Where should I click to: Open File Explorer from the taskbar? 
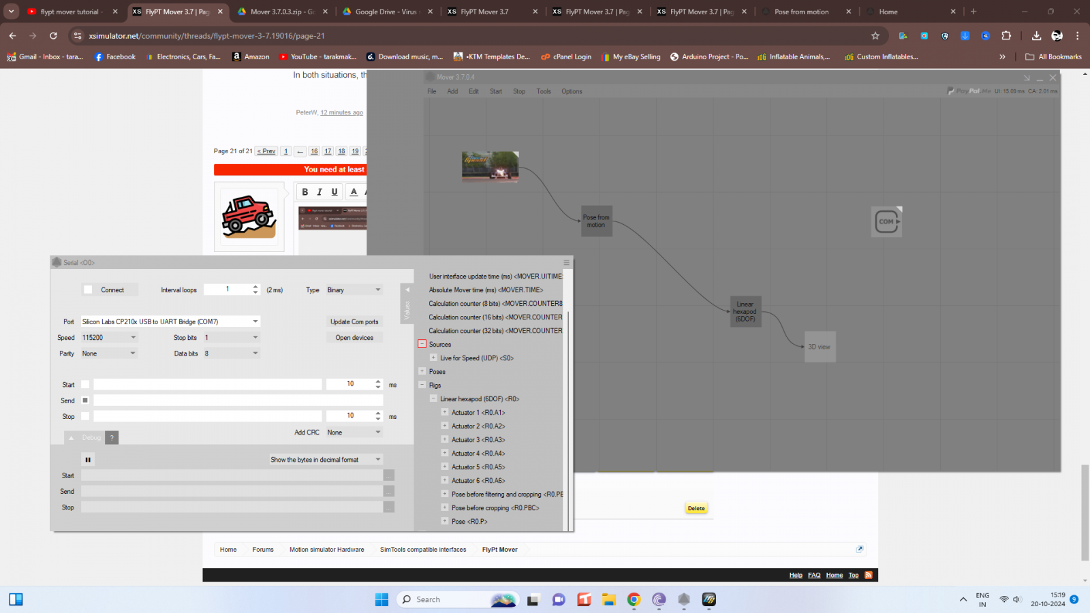[x=608, y=599]
